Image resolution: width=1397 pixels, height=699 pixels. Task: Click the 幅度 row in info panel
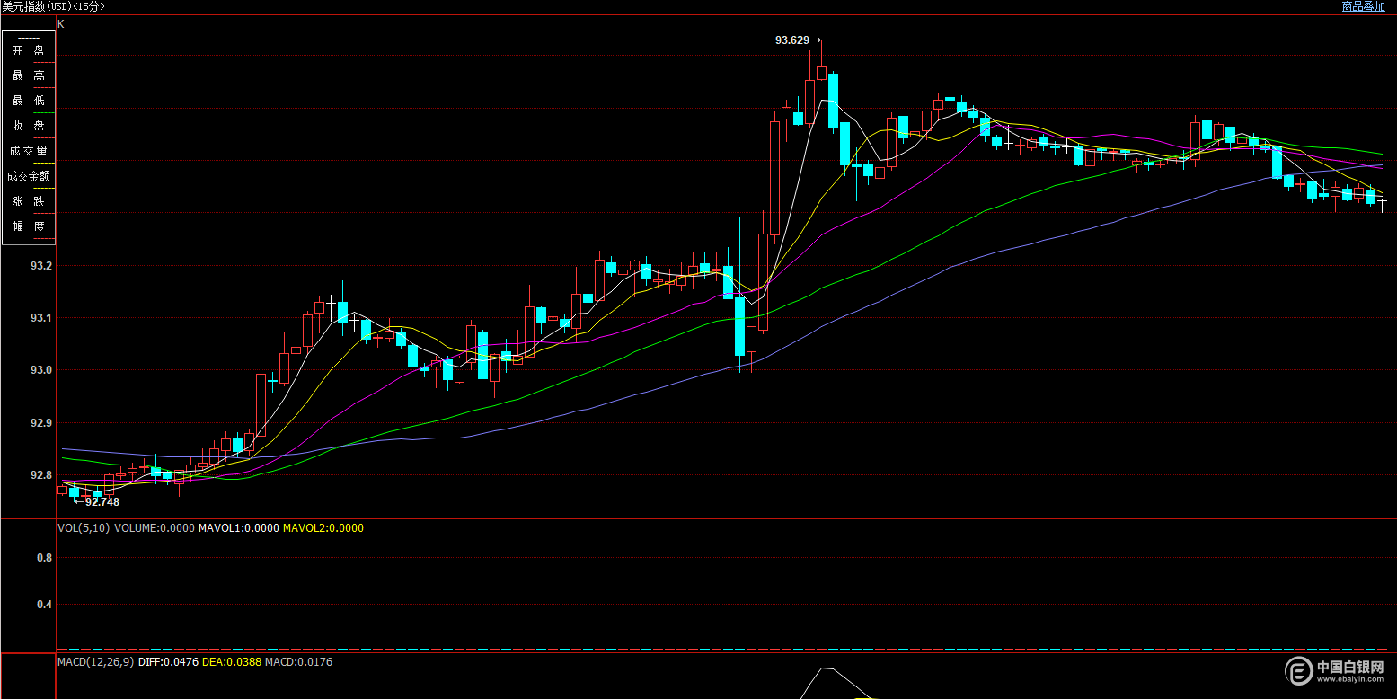pos(28,226)
